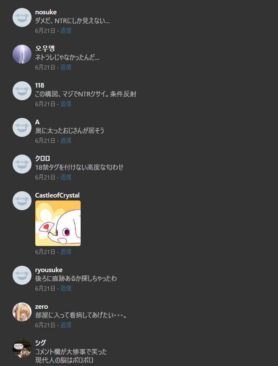The image size is (278, 366).
Task: Click user A's profile avatar
Action: [22, 128]
